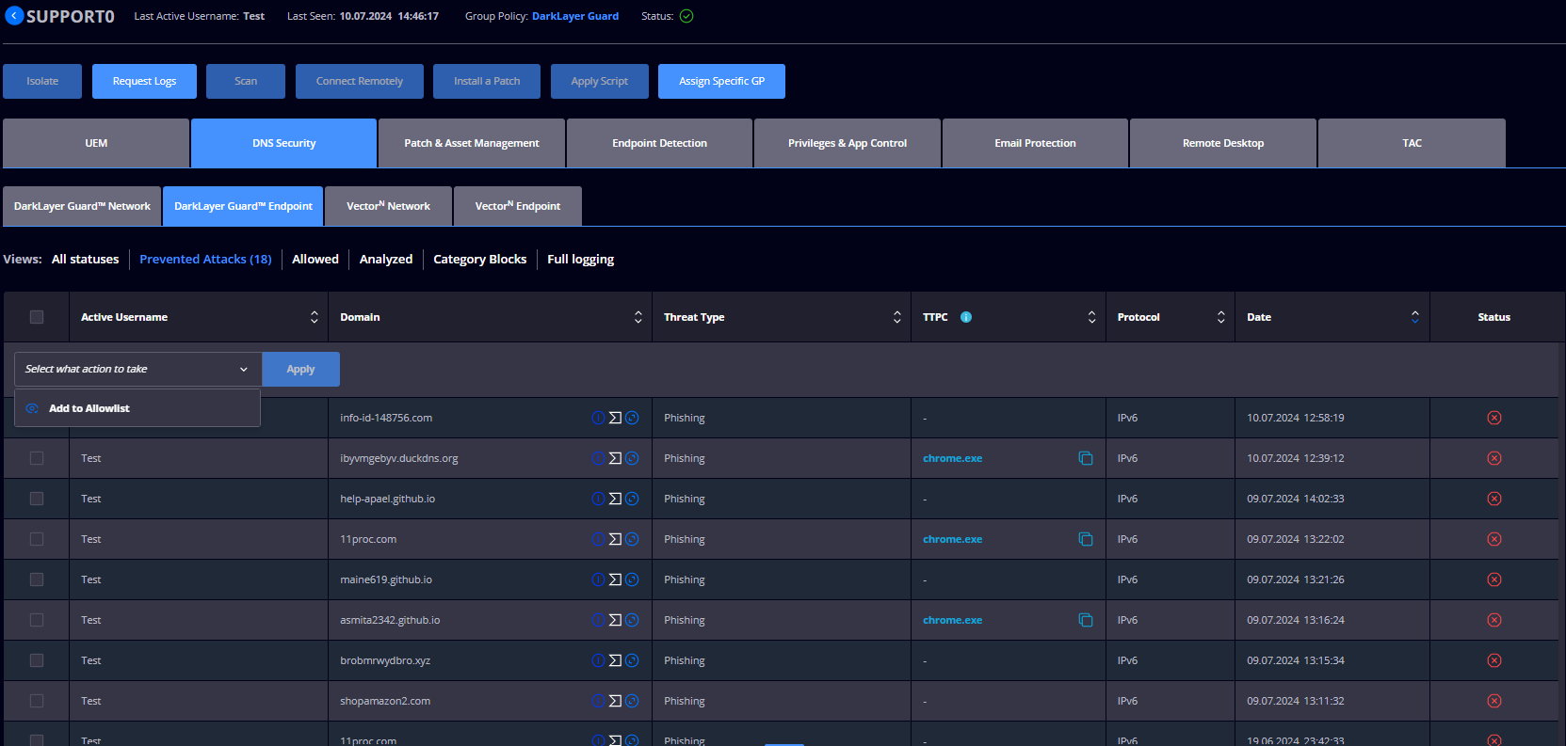The image size is (1566, 746).
Task: Select the VectorN Endpoint sub-tab
Action: (x=518, y=206)
